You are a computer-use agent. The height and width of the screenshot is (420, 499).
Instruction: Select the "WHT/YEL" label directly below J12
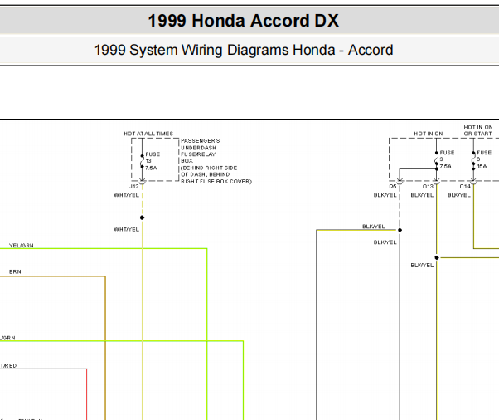(x=126, y=195)
